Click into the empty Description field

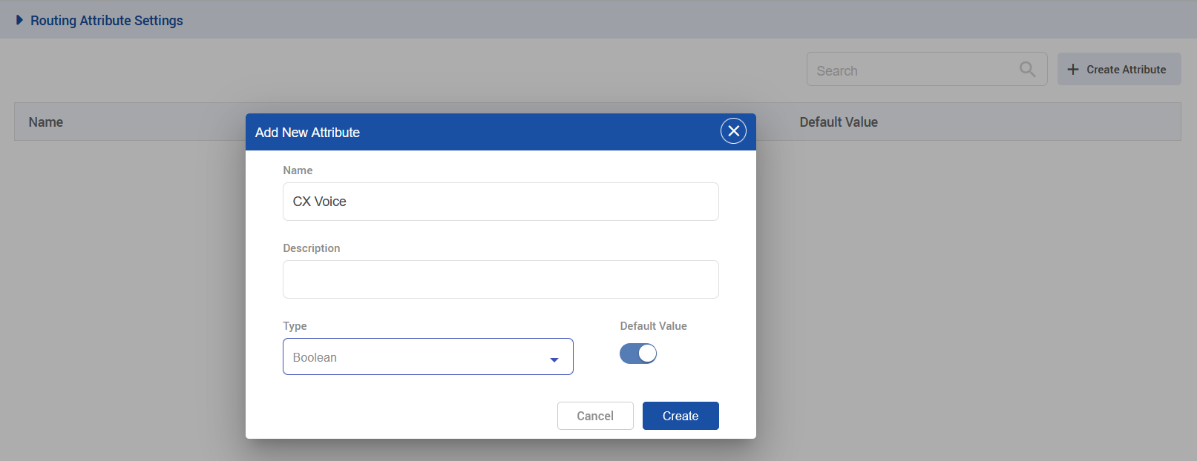click(x=500, y=279)
